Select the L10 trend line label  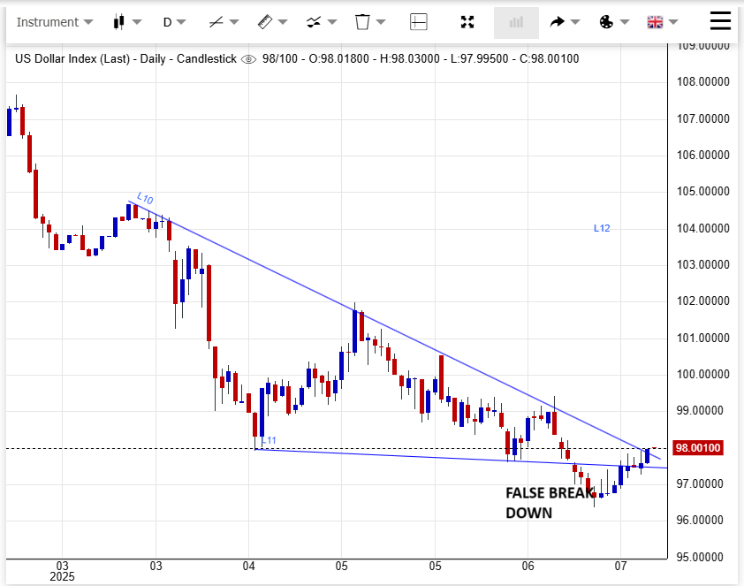(x=145, y=200)
